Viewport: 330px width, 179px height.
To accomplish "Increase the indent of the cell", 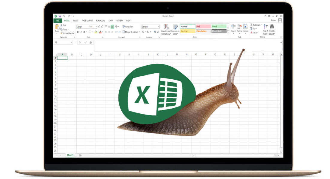I will tap(120, 32).
